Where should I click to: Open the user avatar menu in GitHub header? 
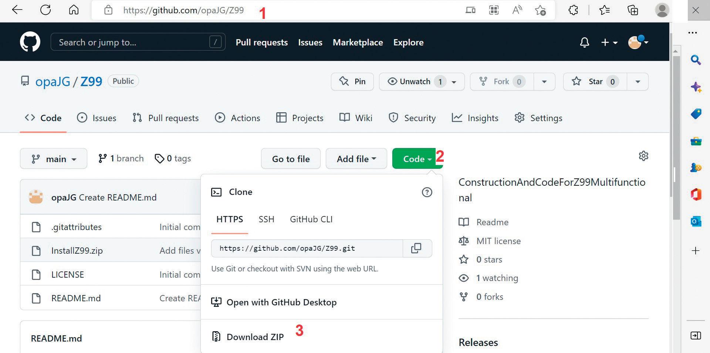(638, 42)
